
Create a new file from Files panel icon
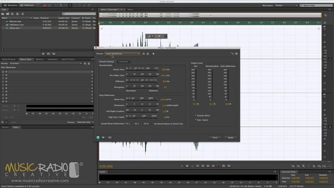coord(13,14)
